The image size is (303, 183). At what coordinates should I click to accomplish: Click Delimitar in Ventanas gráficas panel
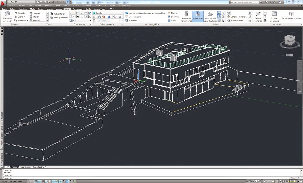click(x=173, y=17)
